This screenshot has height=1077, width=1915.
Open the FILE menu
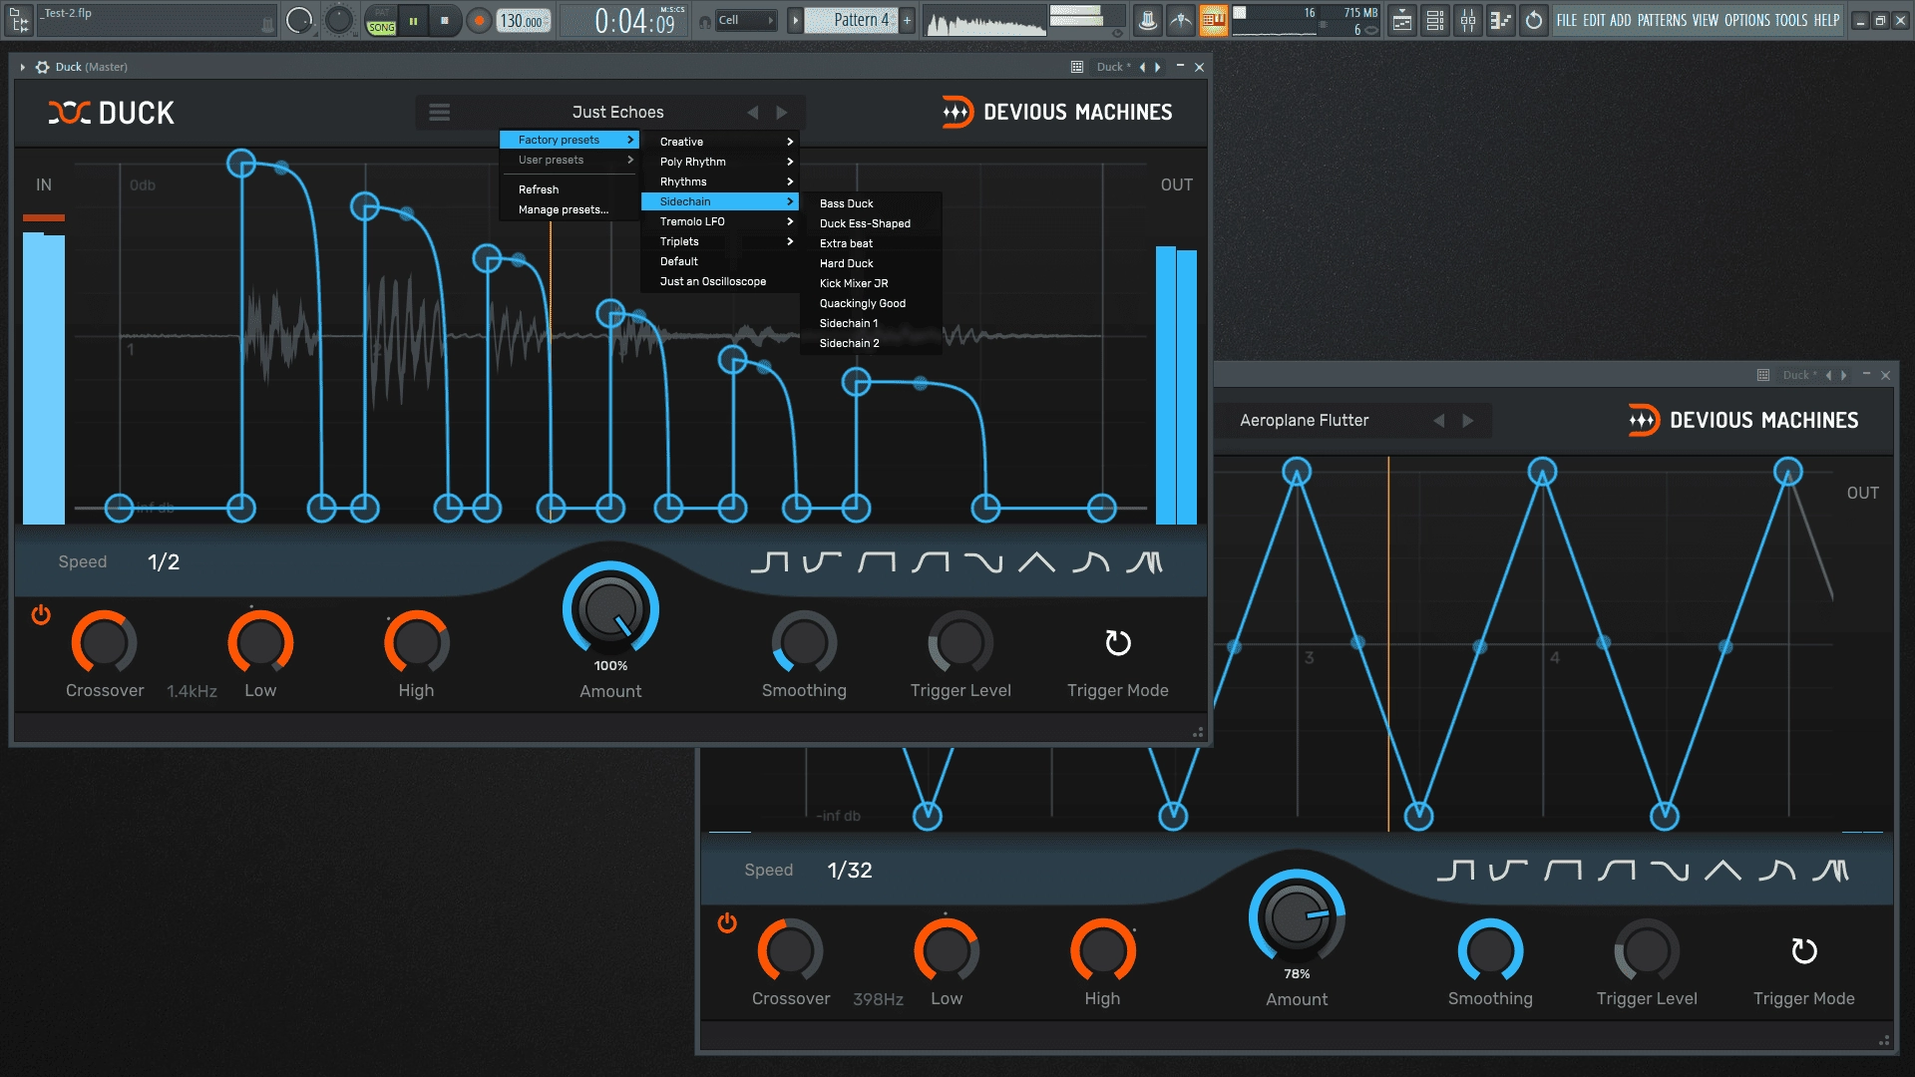click(x=1567, y=20)
